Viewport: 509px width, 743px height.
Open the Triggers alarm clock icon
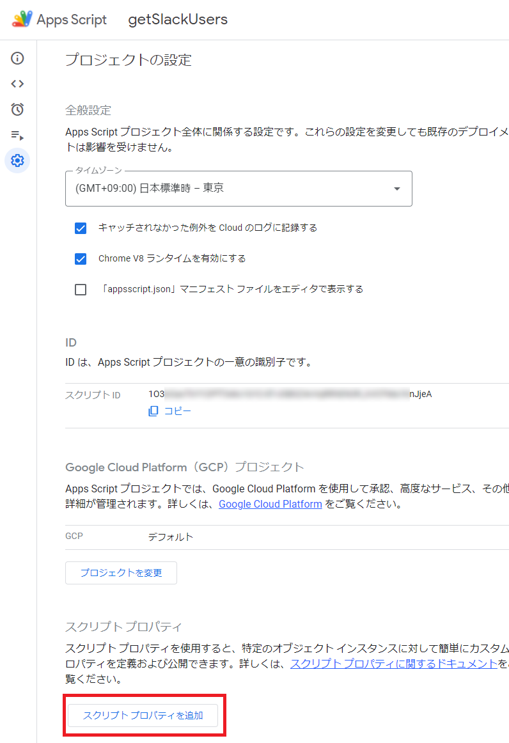coord(17,109)
